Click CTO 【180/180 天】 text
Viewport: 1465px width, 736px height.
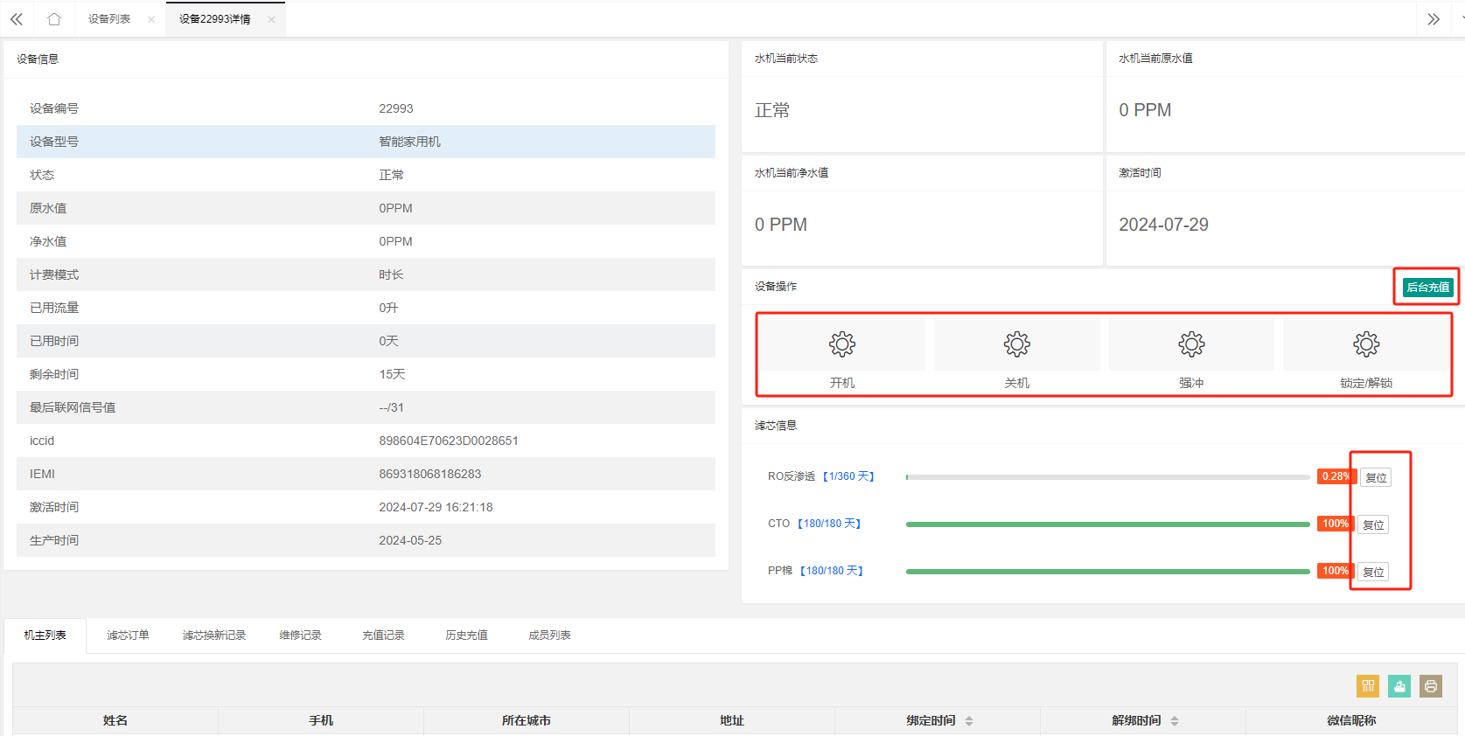click(x=830, y=524)
